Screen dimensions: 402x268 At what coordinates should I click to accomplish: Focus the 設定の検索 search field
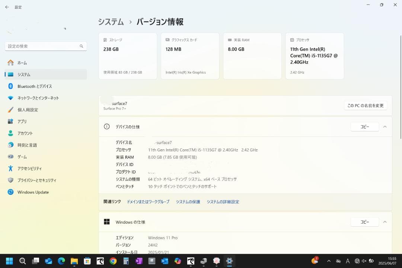coord(46,46)
